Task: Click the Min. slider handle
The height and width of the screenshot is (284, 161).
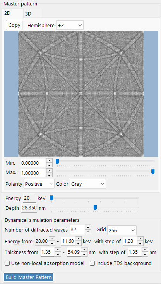Action: pos(57,161)
